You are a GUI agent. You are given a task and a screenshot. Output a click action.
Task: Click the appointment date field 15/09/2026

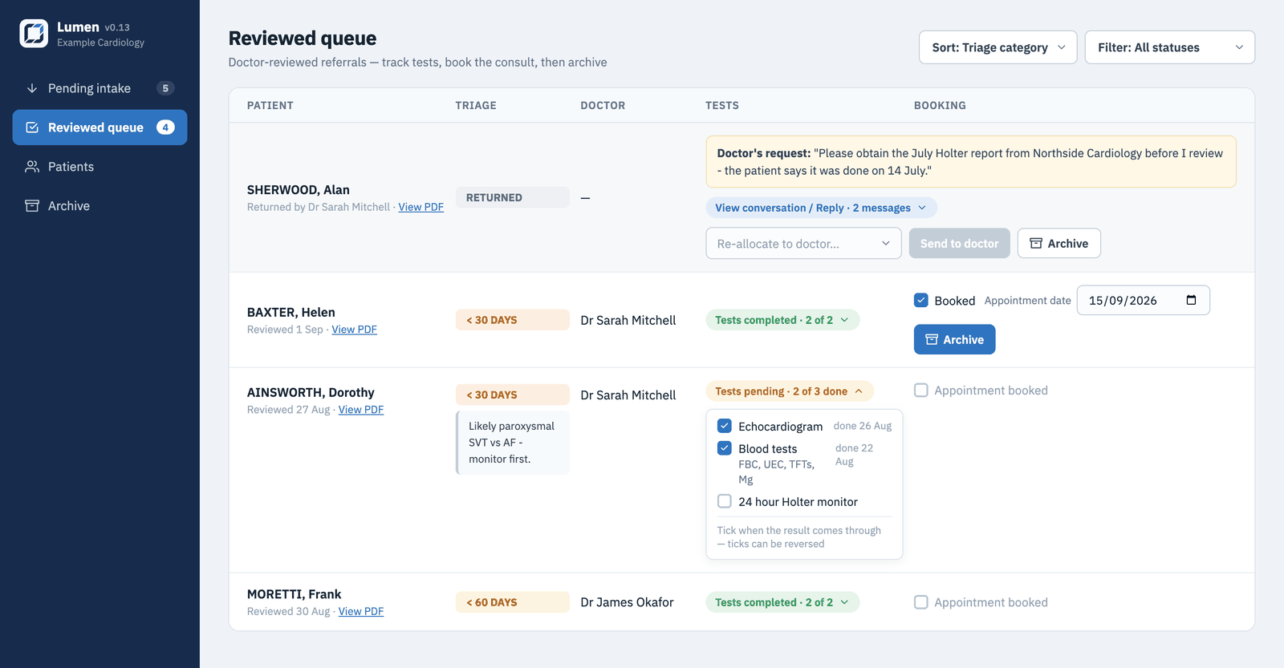[x=1143, y=300]
